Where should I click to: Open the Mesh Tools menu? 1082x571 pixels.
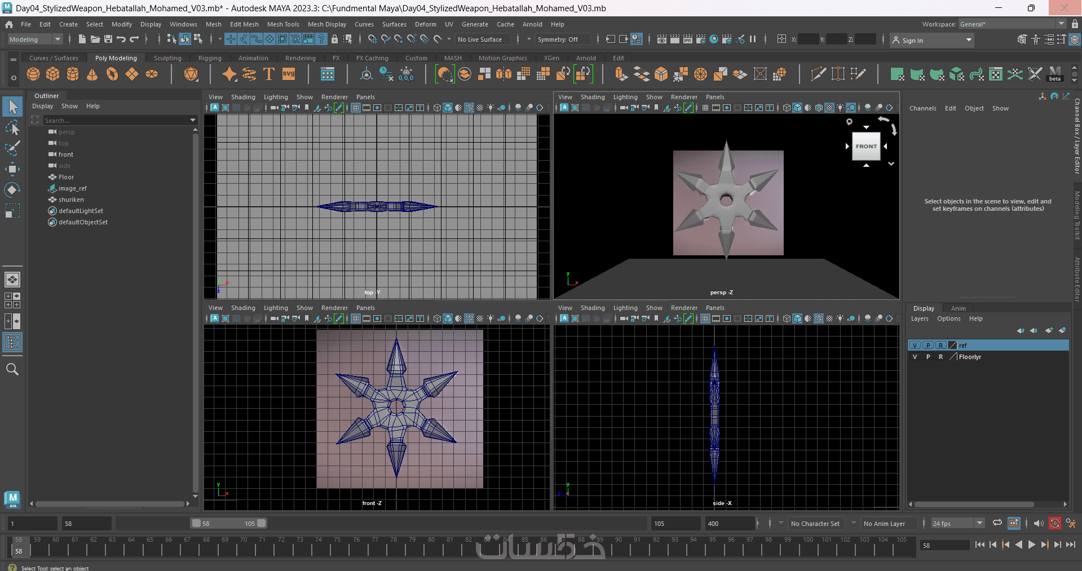pyautogui.click(x=282, y=24)
